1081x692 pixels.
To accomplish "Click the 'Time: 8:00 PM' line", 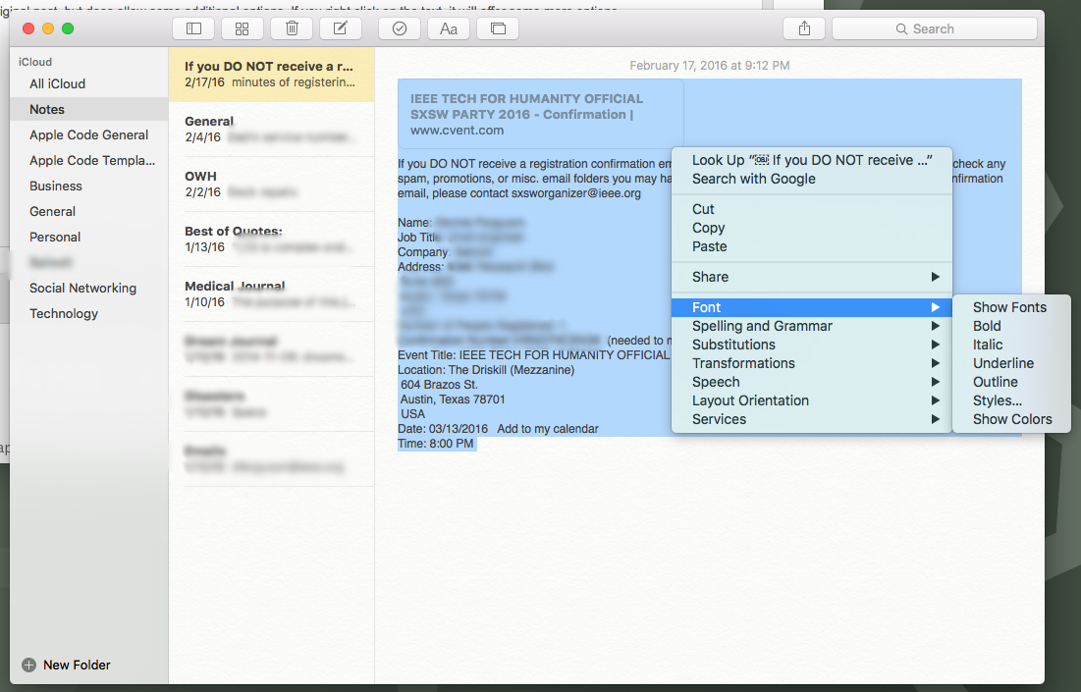I will point(436,444).
